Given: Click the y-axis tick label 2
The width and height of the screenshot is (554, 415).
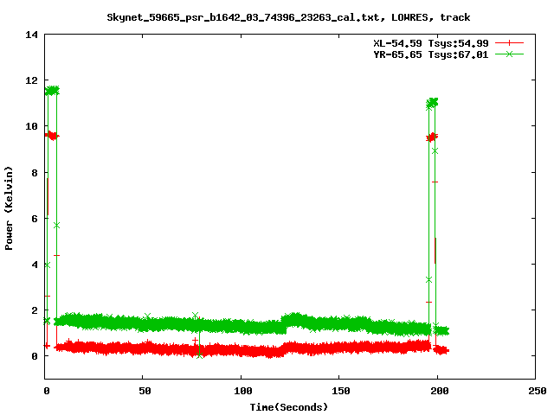Looking at the screenshot, I should pos(35,310).
